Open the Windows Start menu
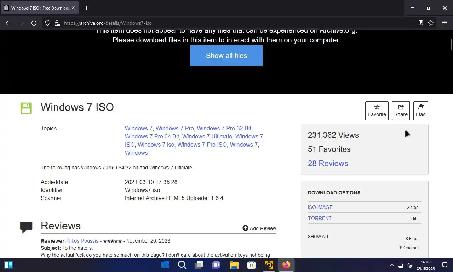The width and height of the screenshot is (453, 272). 165,265
